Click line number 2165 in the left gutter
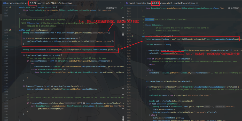The image size is (242, 121). (x=6, y=16)
